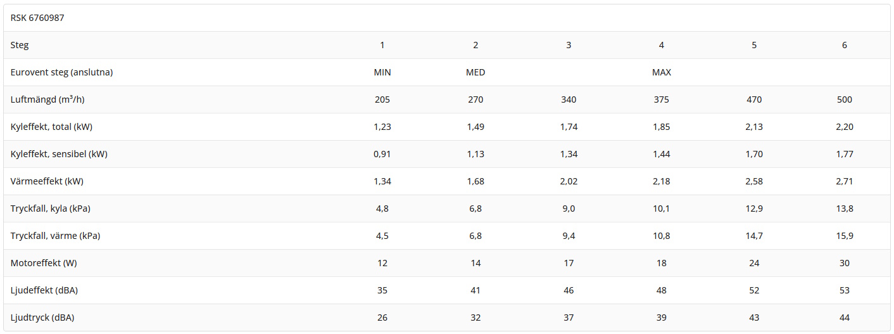
Task: Click the MAX Eurovent step cell
Action: [x=662, y=72]
